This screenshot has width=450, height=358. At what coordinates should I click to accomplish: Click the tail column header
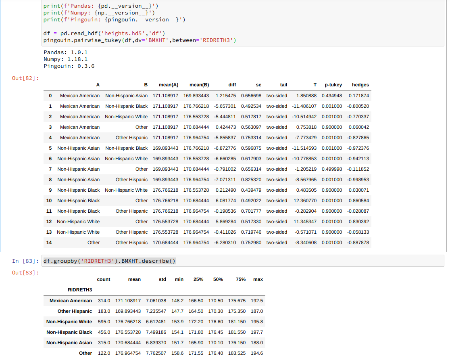coord(283,85)
